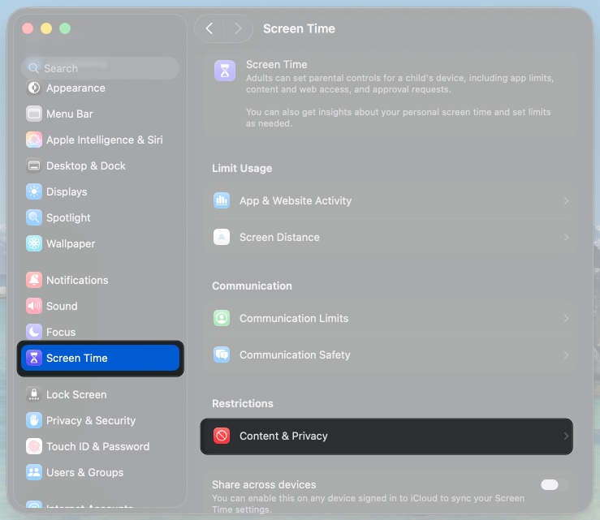Expand Communication Safety chevron
The width and height of the screenshot is (600, 520).
(x=566, y=355)
